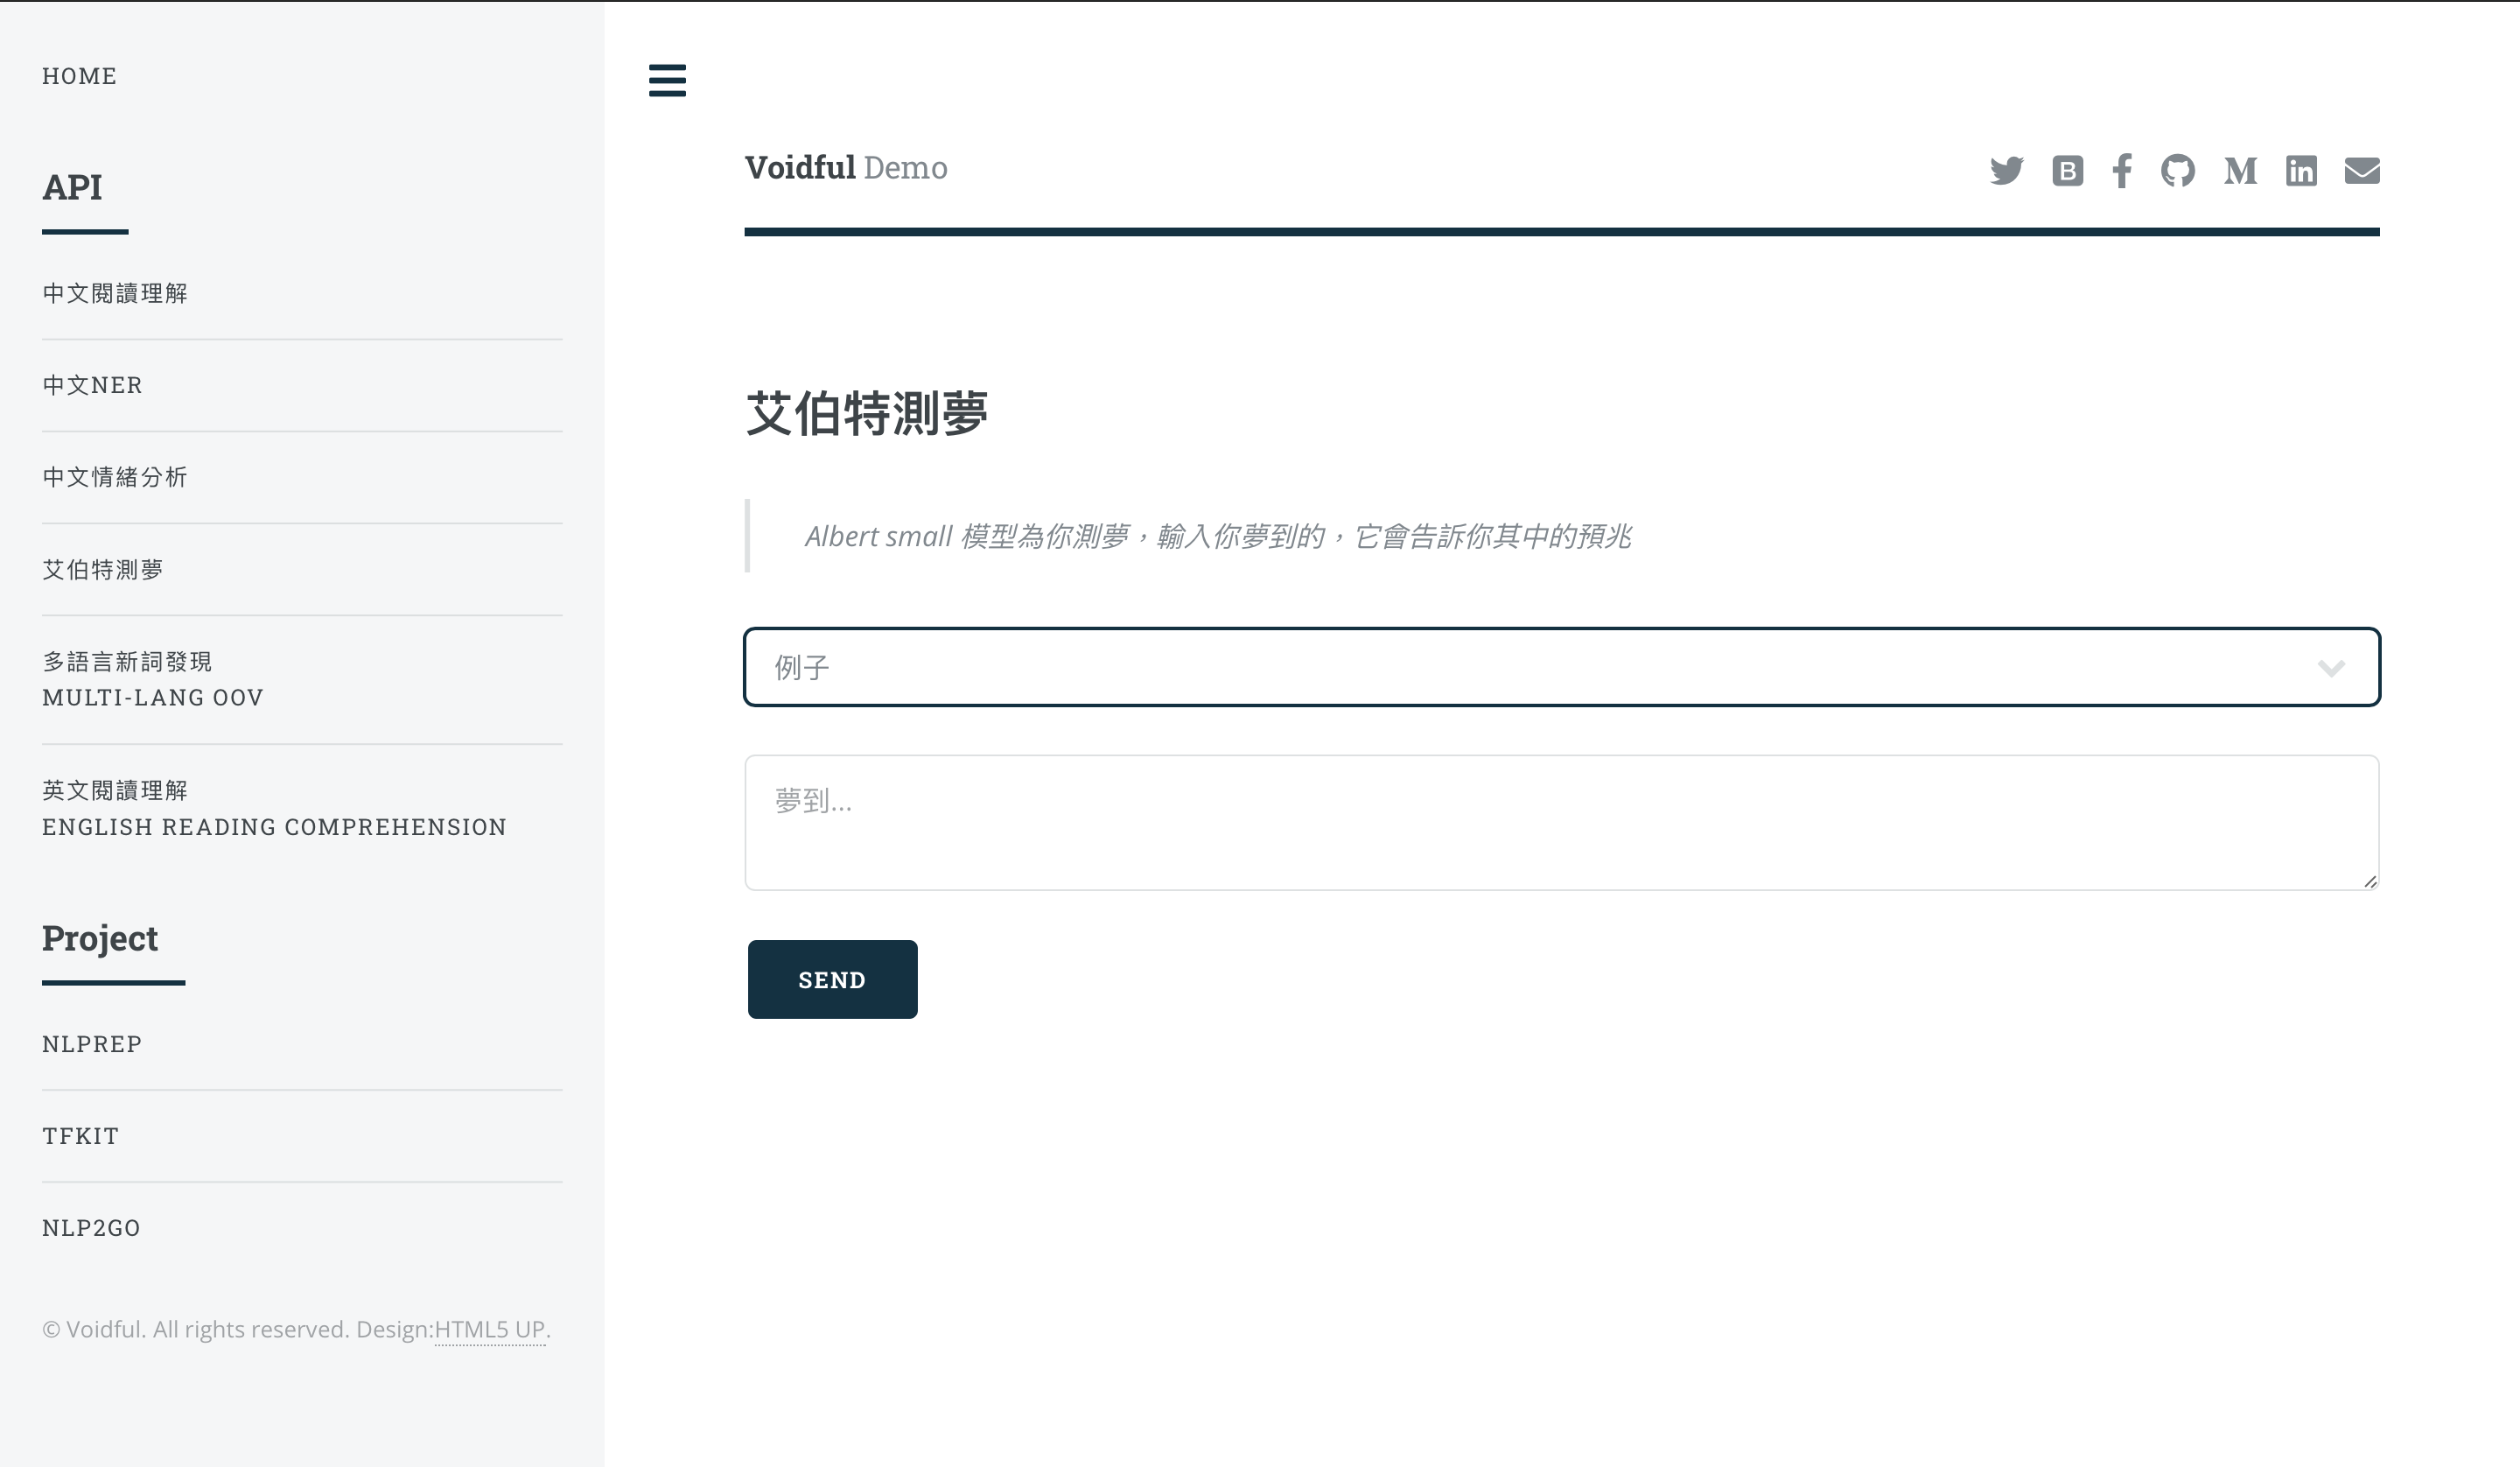The height and width of the screenshot is (1467, 2520).
Task: Follow the HTML5 UP design link
Action: (x=490, y=1330)
